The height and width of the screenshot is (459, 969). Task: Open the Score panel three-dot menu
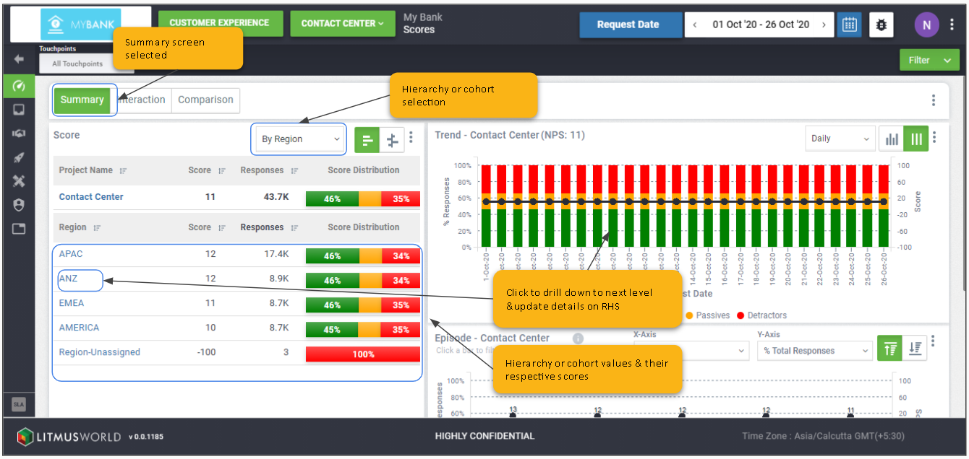point(411,137)
